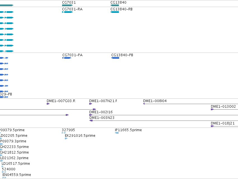Click the LD16517.5prime label
Image resolution: width=238 pixels, height=179 pixels.
pyautogui.click(x=16, y=164)
